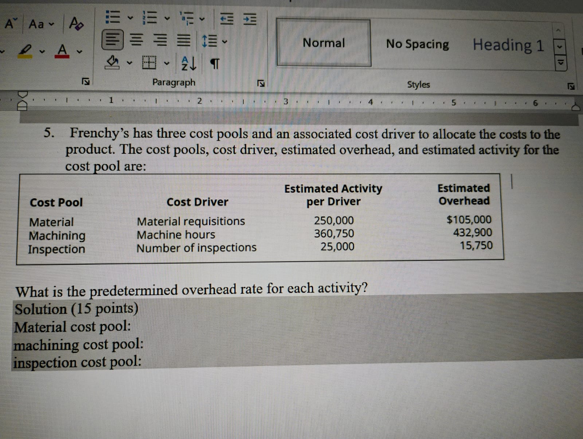583x439 pixels.
Task: Increase the paragraph indent
Action: click(250, 19)
